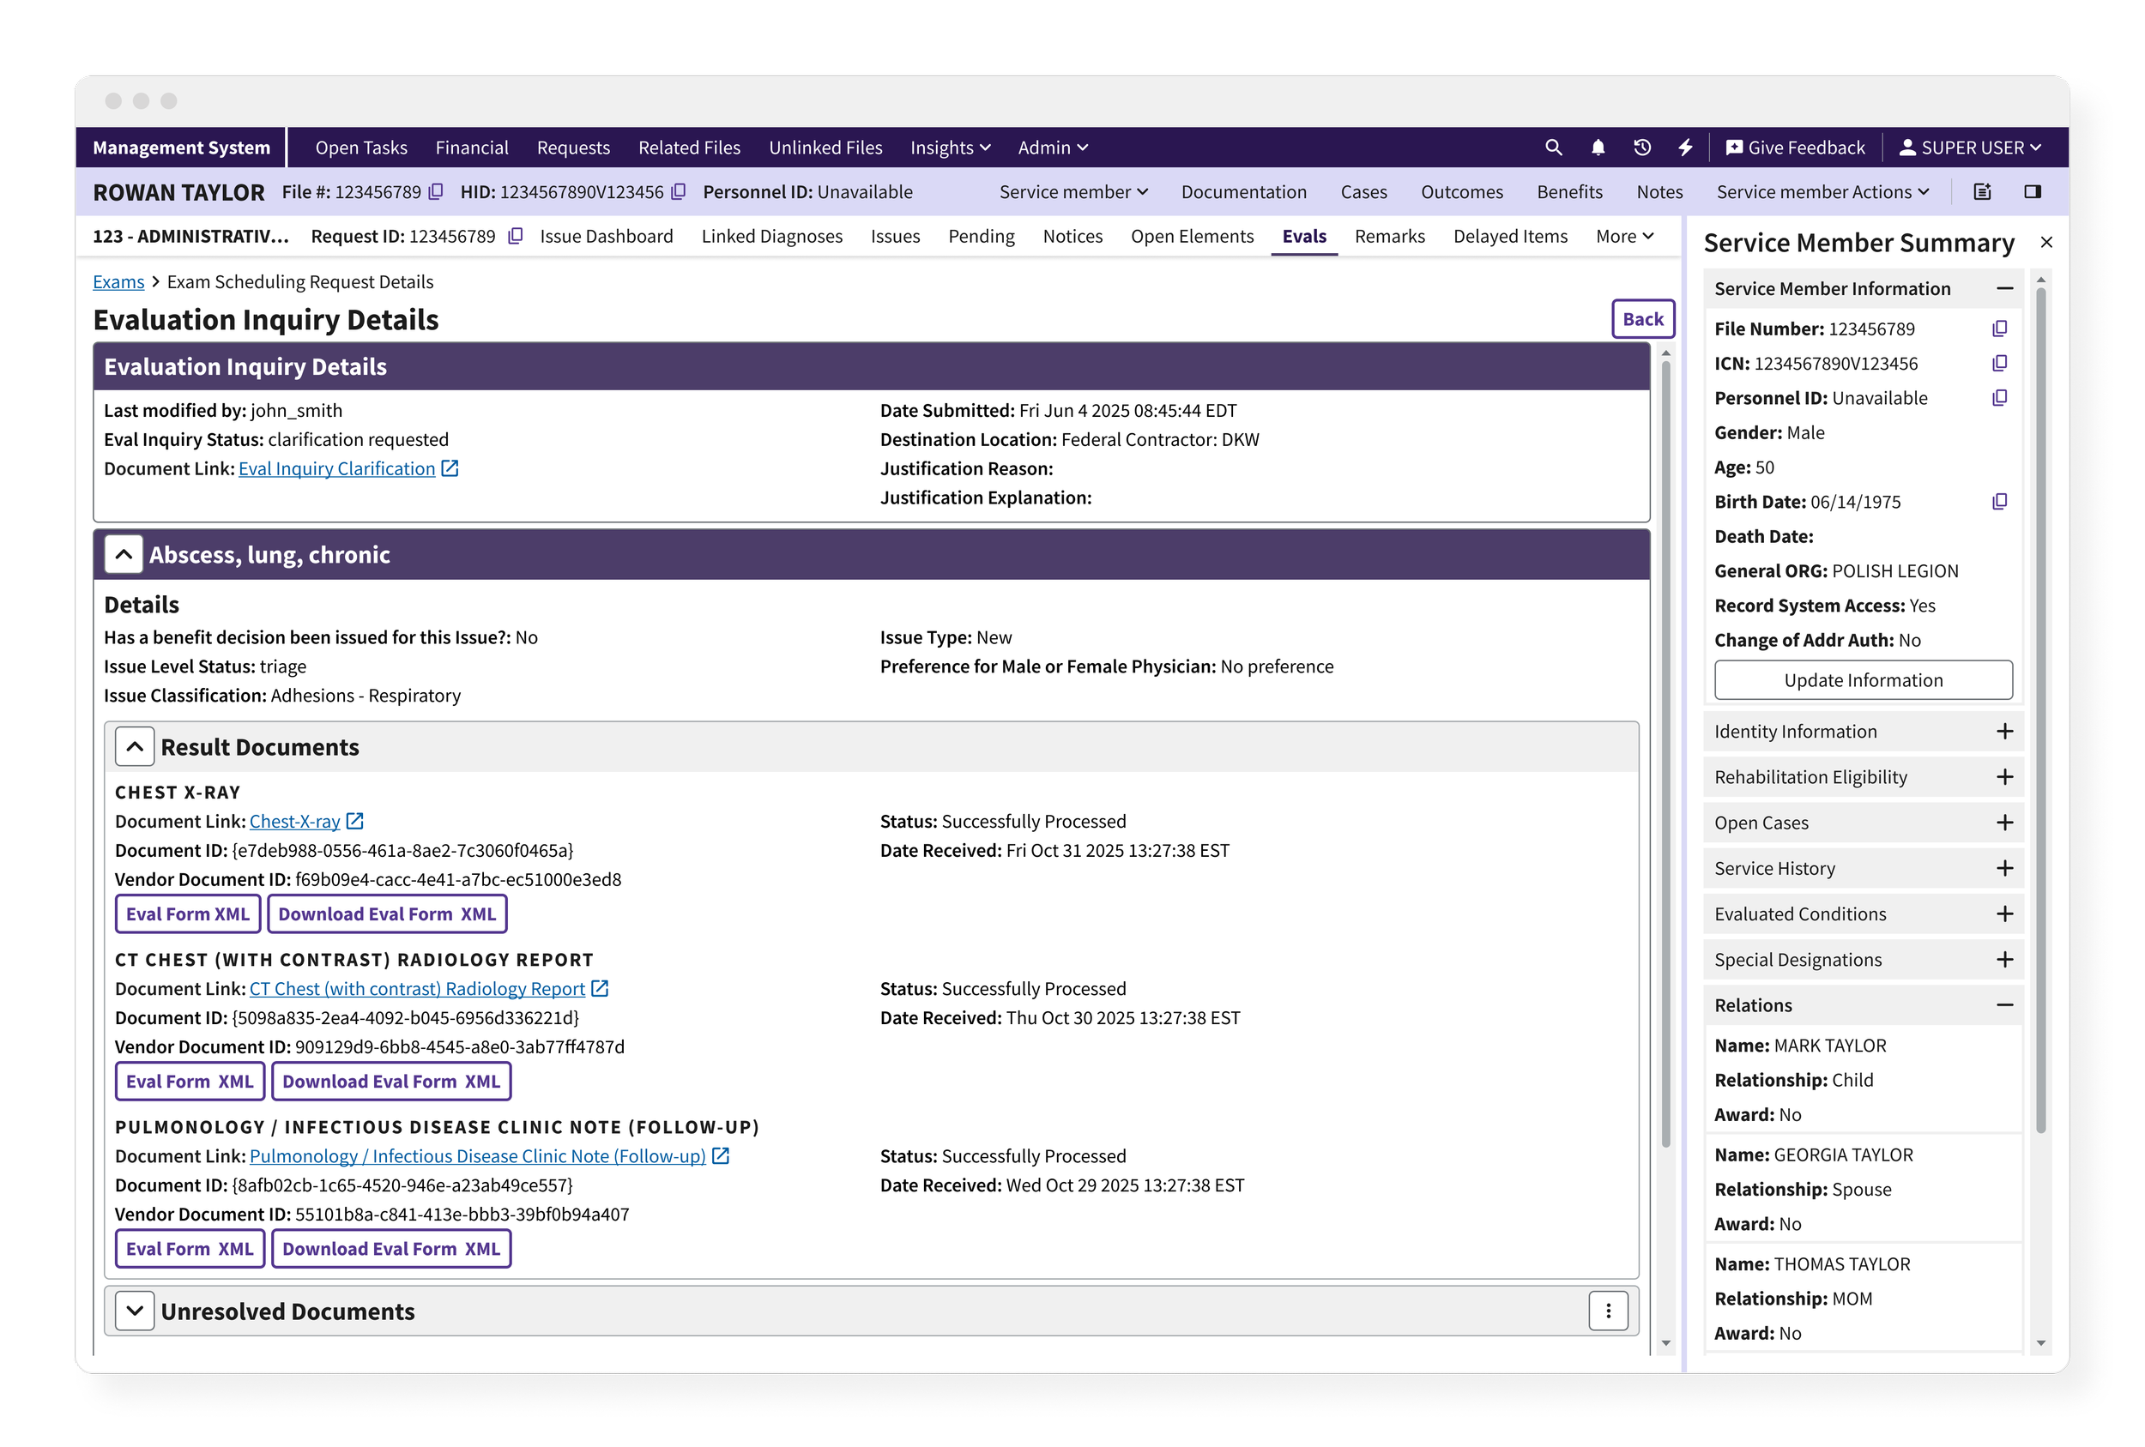Copy File Number in summary panel
This screenshot has width=2145, height=1447.
point(1999,329)
